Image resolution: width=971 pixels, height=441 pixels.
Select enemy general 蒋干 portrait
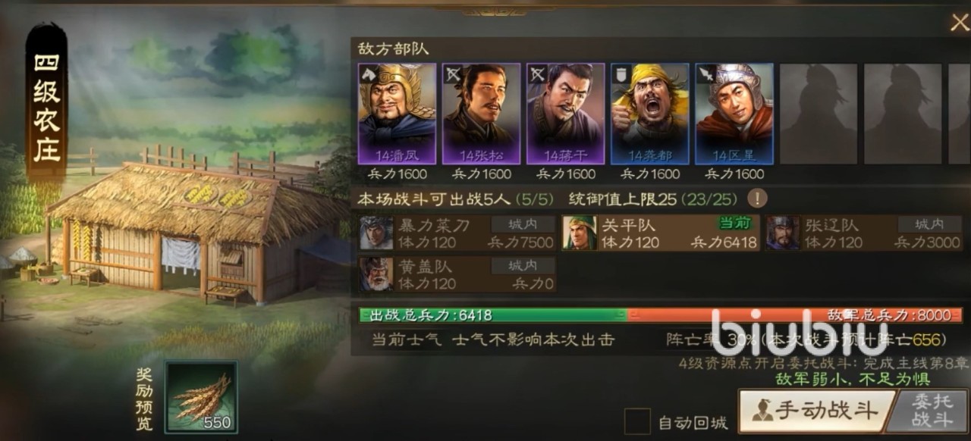pos(566,114)
